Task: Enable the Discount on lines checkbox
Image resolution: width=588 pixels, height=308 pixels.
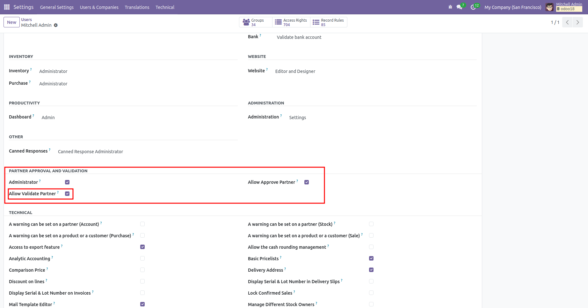Action: [x=142, y=281]
